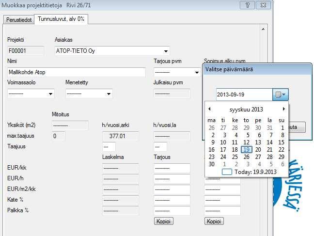Screen dimensions: 314x236
Task: Select day 25 in calendar
Action: coord(235,157)
